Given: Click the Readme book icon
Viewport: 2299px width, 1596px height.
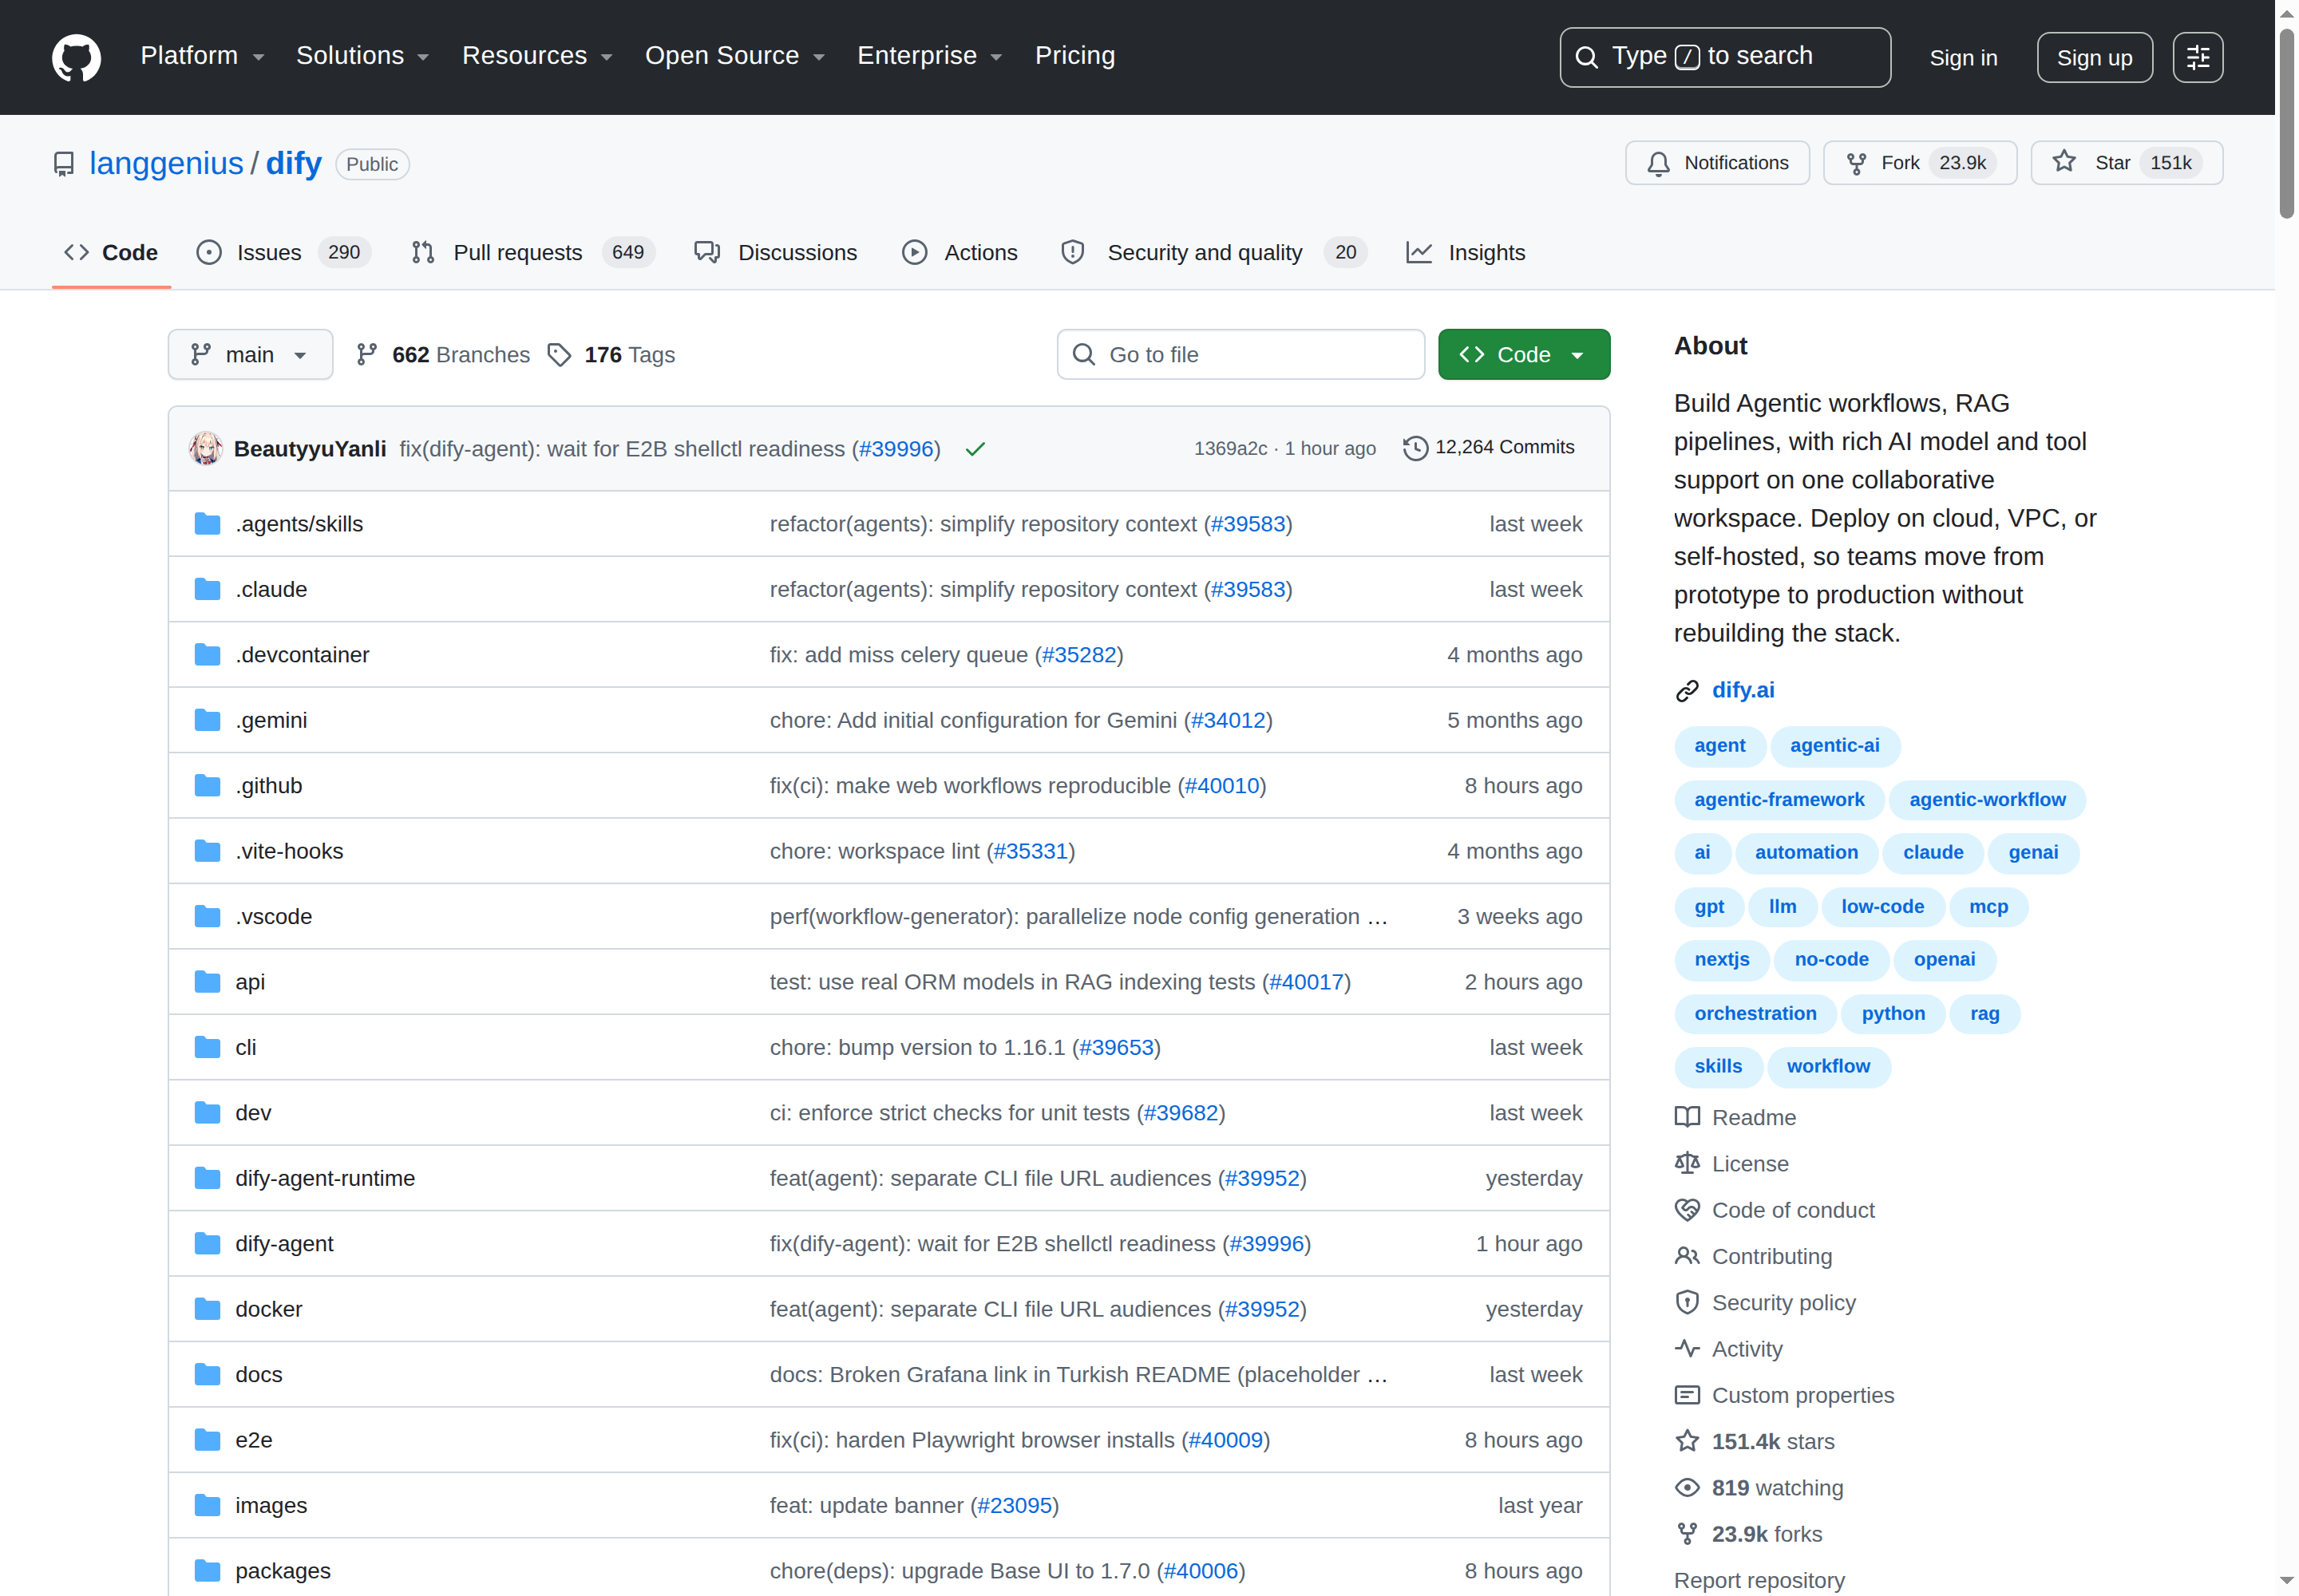Looking at the screenshot, I should [1687, 1117].
